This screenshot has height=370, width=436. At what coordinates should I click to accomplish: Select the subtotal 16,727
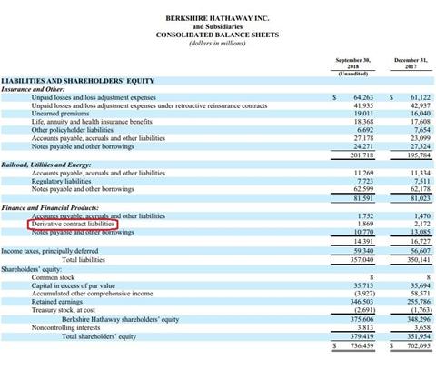click(x=421, y=242)
